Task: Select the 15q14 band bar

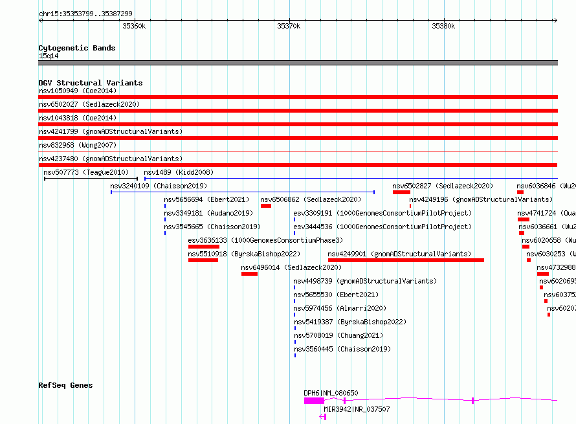Action: click(298, 63)
